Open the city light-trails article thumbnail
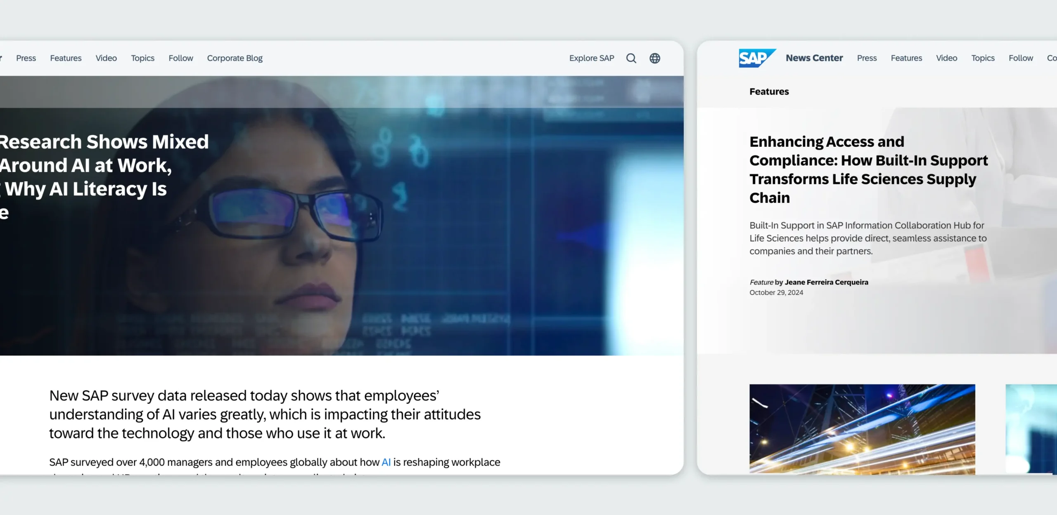Screen dimensions: 1057x515 pos(862,429)
